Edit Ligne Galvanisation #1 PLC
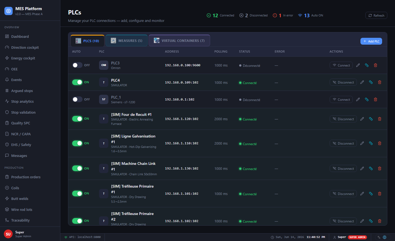The width and height of the screenshot is (395, 241). (x=362, y=143)
